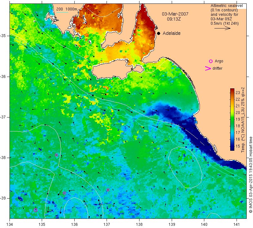The height and width of the screenshot is (228, 253).
Task: Click the colorbar value 21
Action: tap(238, 106)
